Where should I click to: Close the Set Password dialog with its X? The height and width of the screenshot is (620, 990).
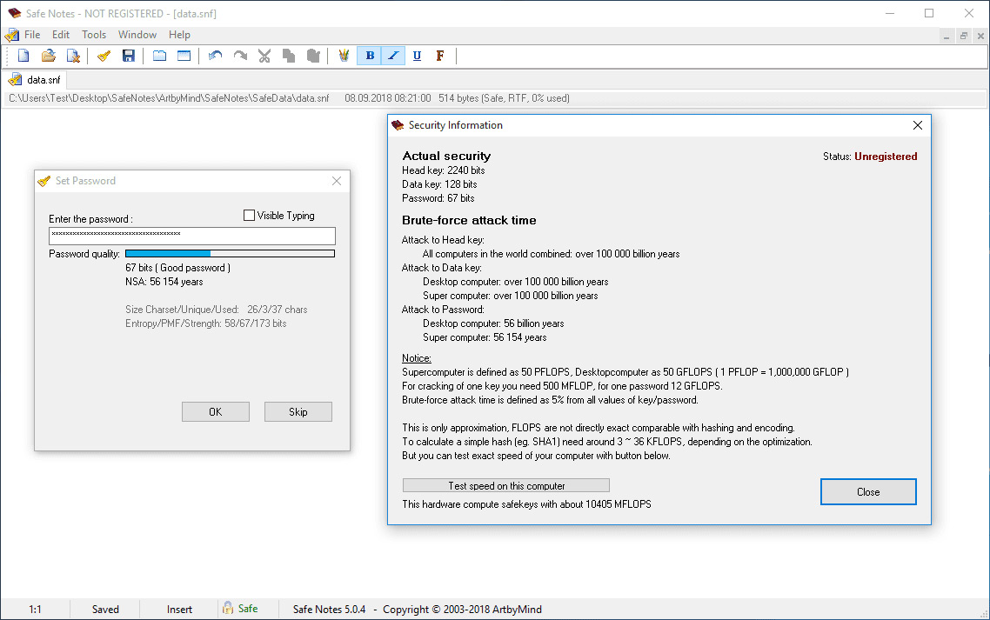click(x=337, y=181)
